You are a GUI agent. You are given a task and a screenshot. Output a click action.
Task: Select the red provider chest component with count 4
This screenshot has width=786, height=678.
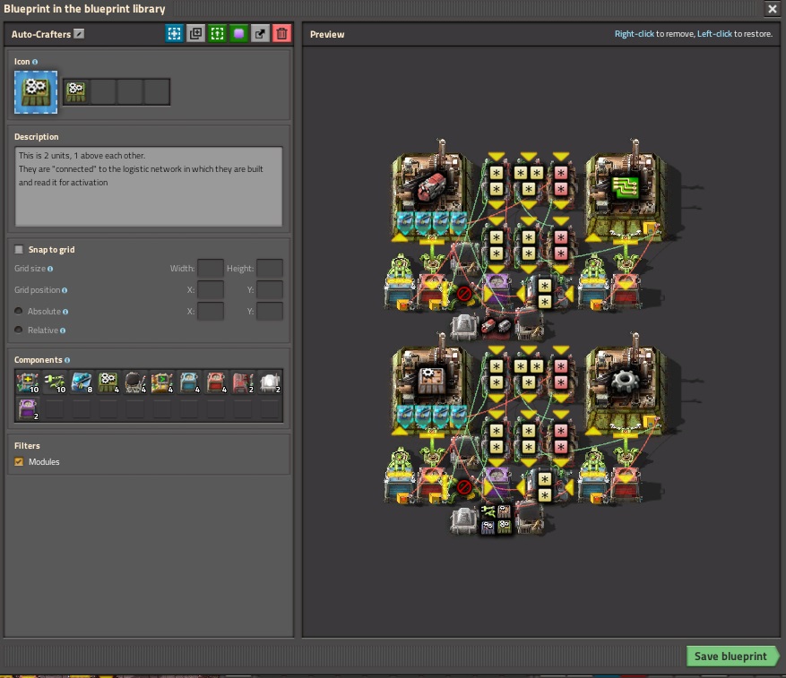(x=217, y=382)
